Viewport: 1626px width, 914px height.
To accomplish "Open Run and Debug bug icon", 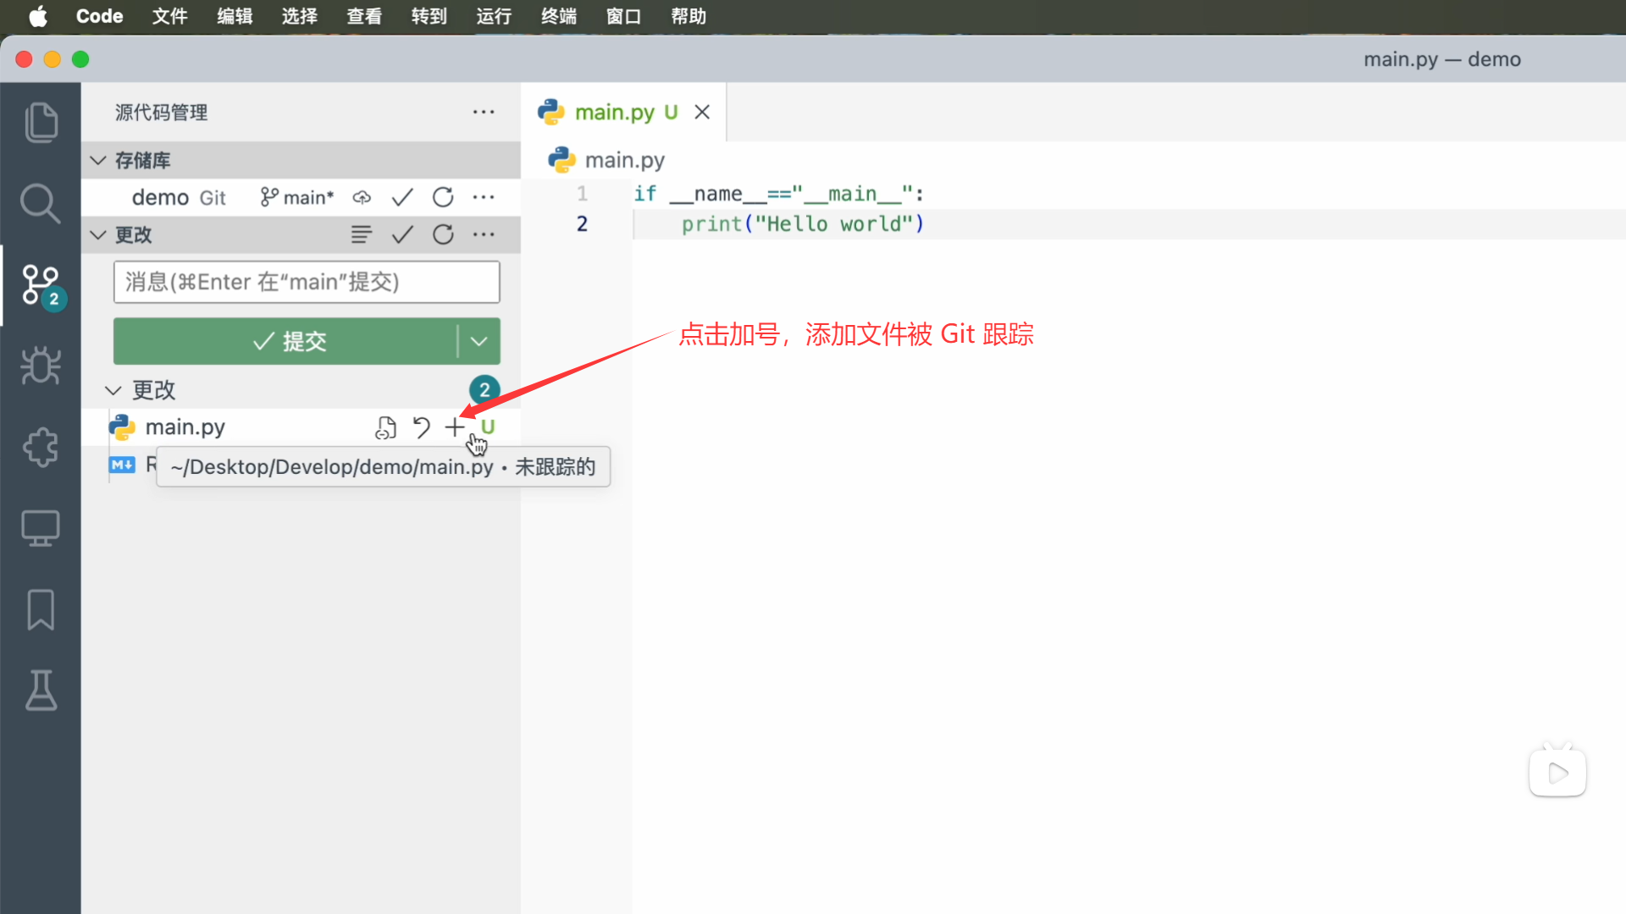I will click(x=41, y=366).
